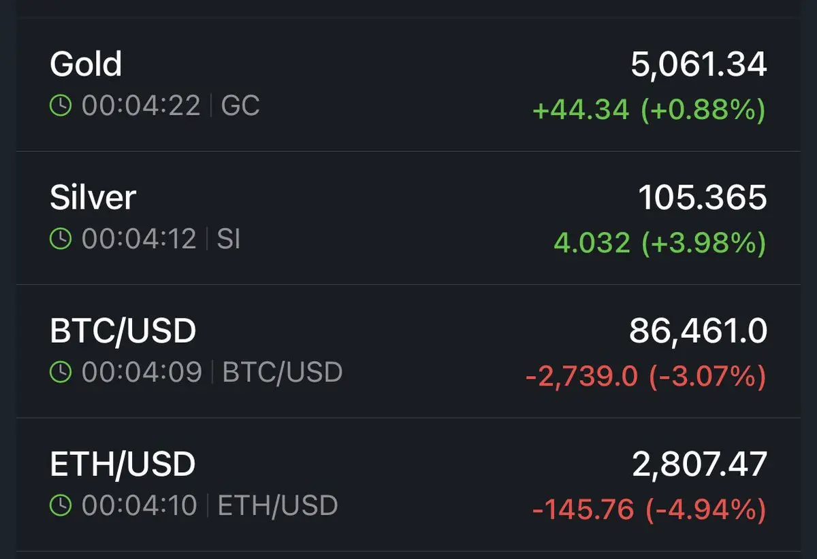Open the Silver instrument name
This screenshot has width=817, height=559.
pos(93,198)
